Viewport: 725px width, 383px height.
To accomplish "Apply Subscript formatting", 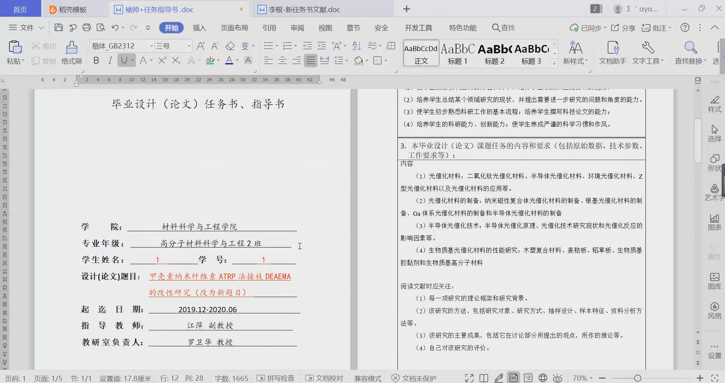I will [x=176, y=60].
